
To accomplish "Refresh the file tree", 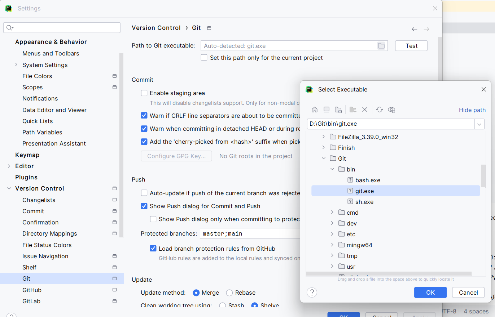I will tap(379, 110).
